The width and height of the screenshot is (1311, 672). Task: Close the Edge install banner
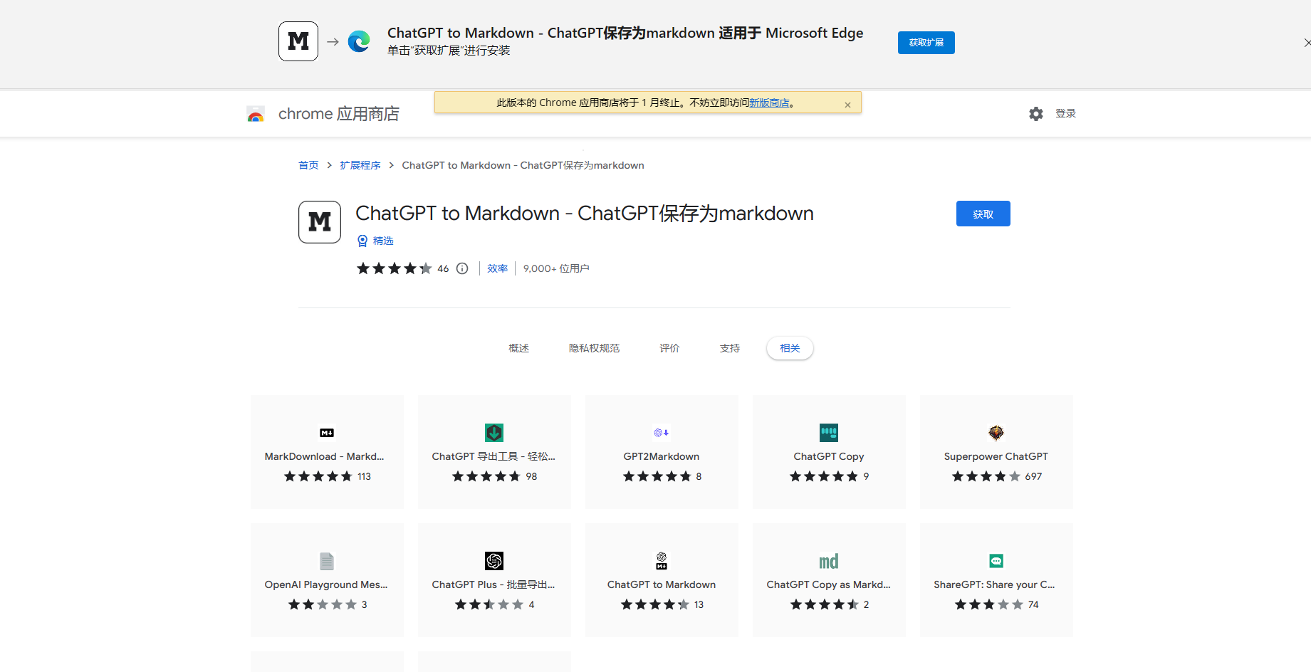click(1307, 43)
